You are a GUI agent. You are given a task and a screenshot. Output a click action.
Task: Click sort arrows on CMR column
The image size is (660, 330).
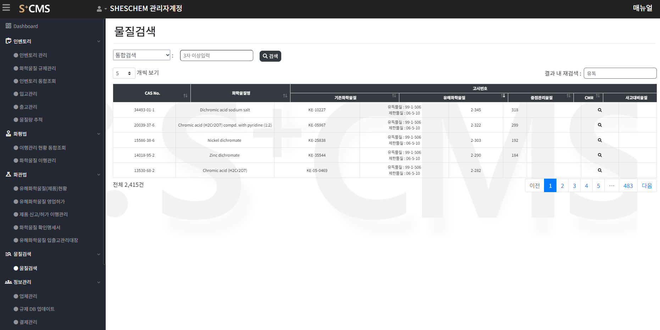[x=598, y=96]
